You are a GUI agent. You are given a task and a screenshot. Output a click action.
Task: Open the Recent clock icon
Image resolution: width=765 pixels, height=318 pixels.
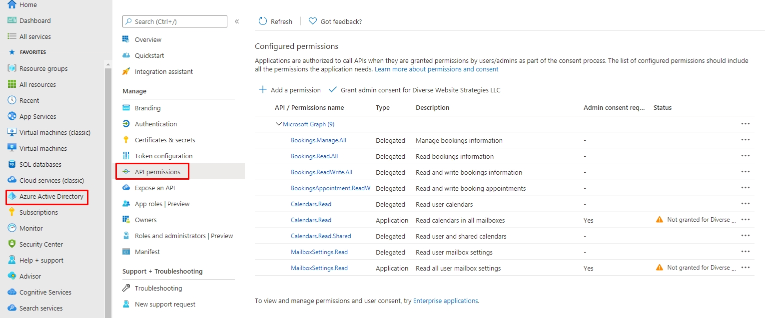(12, 100)
